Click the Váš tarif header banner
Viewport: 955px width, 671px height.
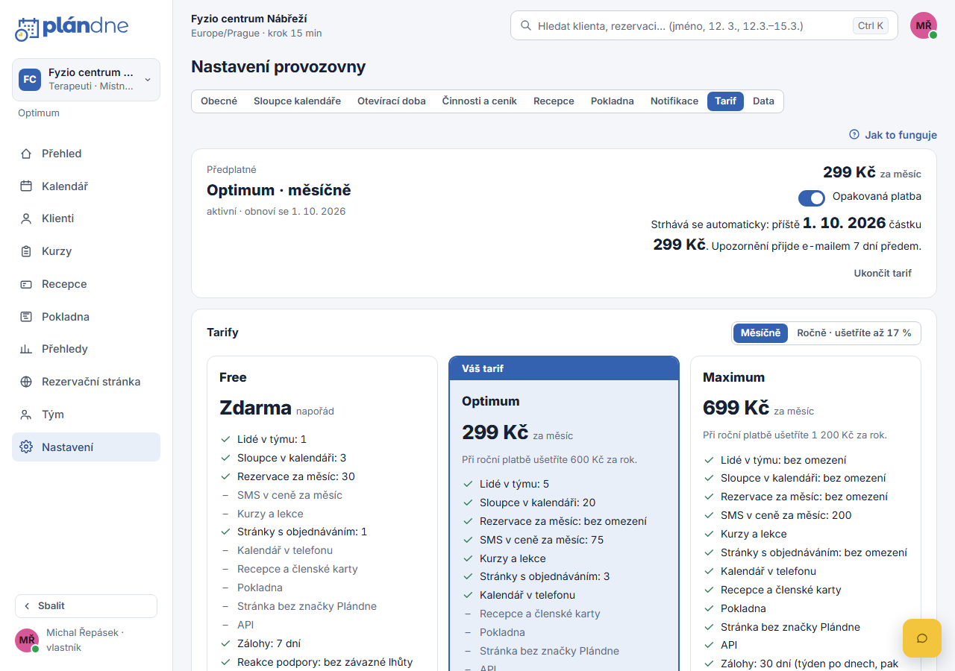pos(564,368)
